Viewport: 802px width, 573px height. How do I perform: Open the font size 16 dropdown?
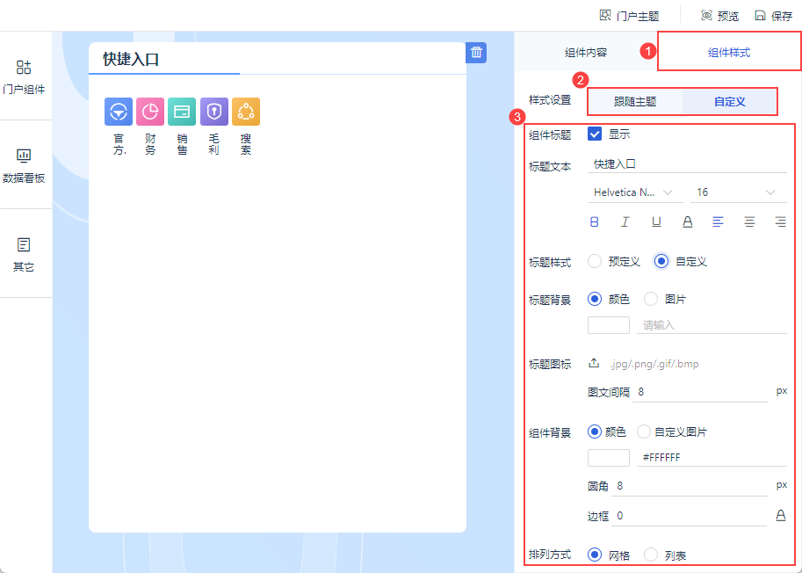point(739,192)
